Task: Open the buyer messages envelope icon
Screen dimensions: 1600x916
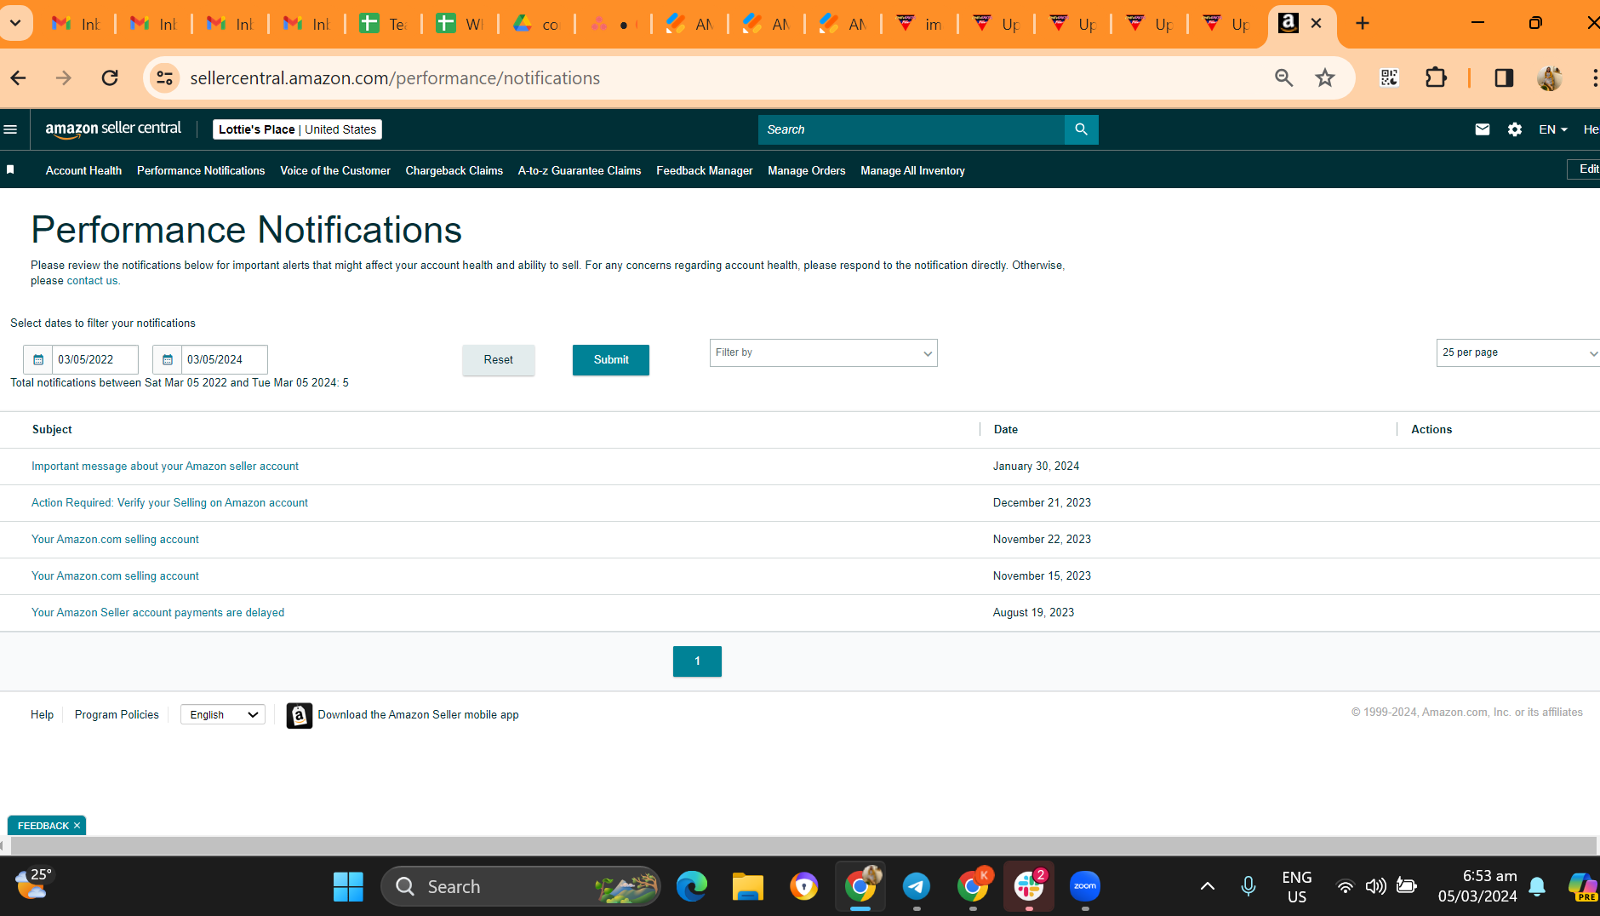Action: (1483, 129)
